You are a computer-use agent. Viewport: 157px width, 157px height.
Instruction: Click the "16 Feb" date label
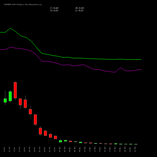tap(9, 149)
